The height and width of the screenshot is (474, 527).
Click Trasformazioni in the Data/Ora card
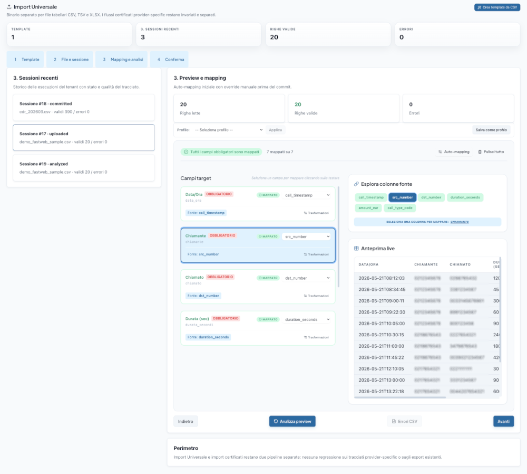pos(316,213)
